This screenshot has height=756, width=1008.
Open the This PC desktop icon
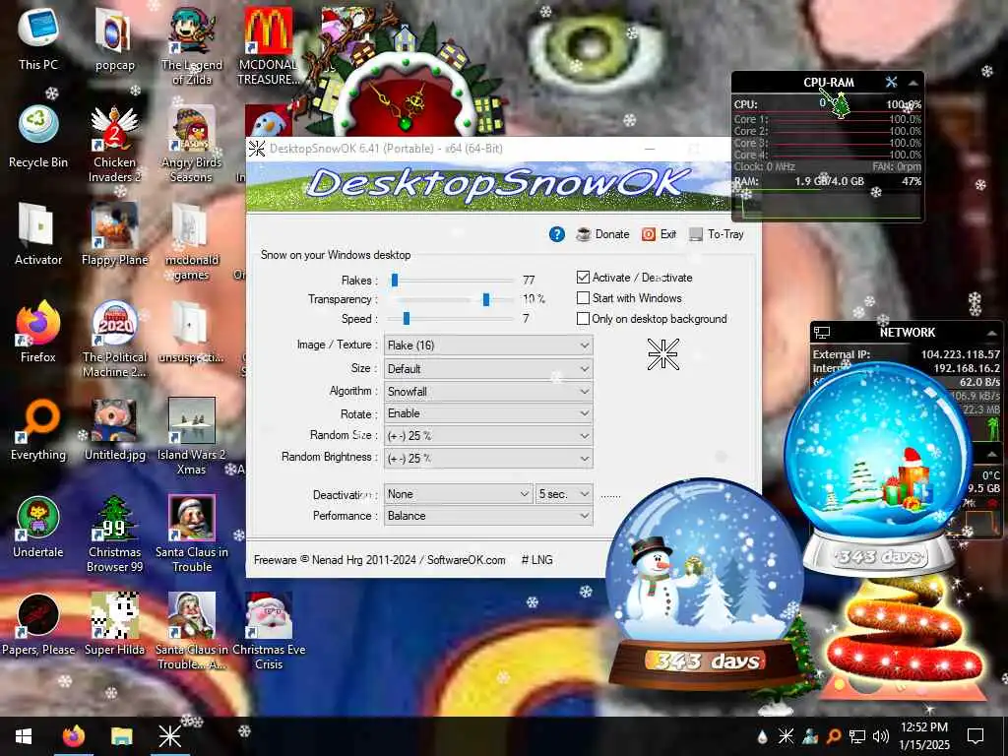click(38, 38)
